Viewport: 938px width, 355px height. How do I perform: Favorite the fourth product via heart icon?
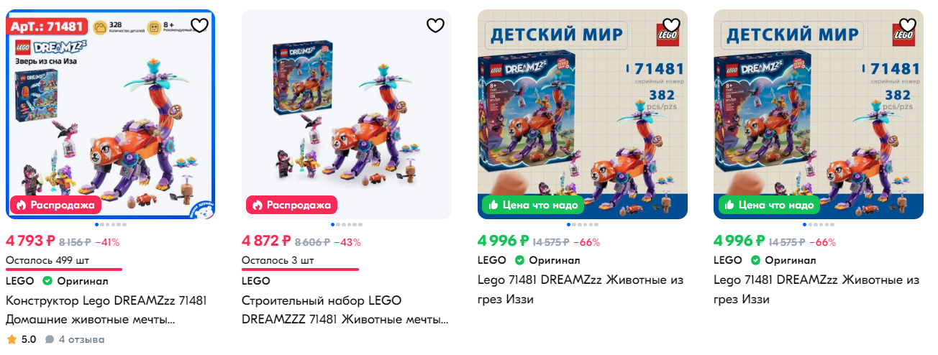pos(907,26)
